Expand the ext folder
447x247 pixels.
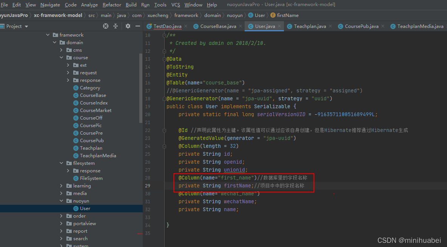[x=68, y=65]
